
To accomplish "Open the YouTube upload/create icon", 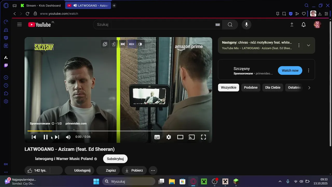I will click(x=292, y=25).
